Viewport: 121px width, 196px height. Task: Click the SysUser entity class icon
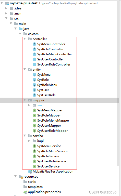coord(34,90)
